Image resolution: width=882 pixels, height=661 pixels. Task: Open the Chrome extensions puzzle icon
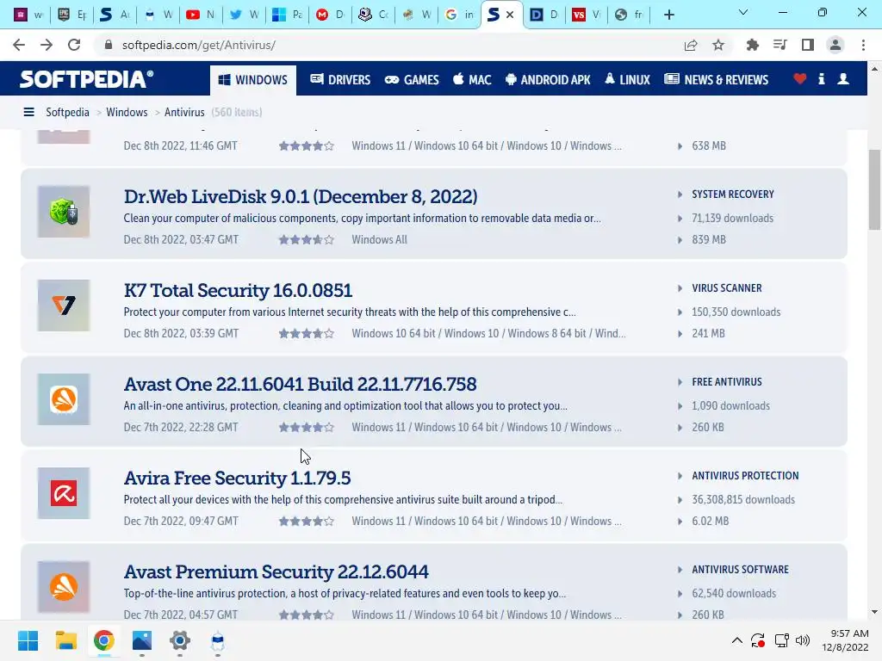coord(752,45)
